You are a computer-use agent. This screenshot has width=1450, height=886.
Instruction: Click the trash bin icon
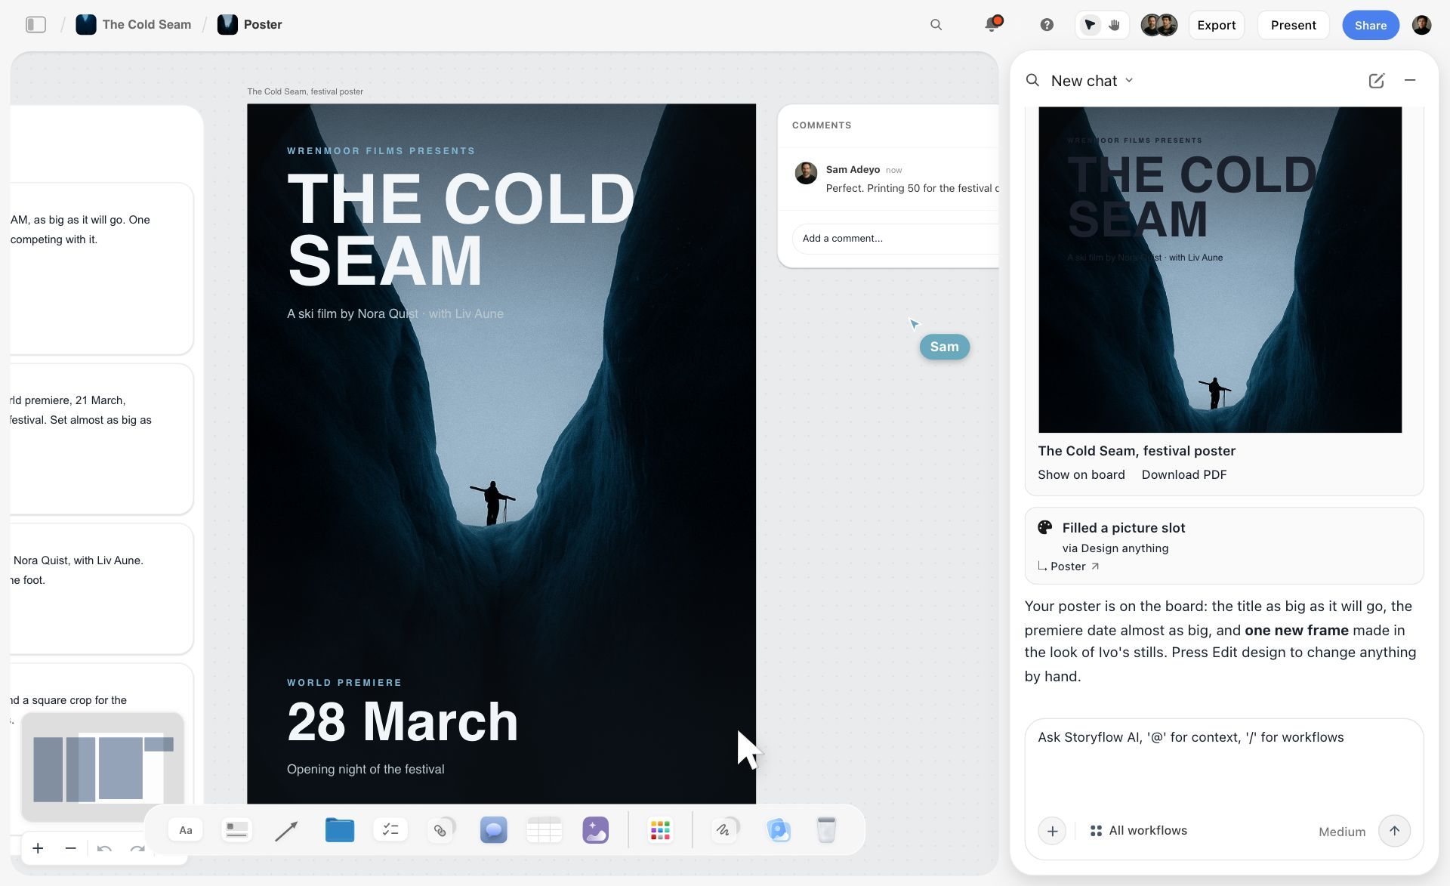(x=826, y=830)
